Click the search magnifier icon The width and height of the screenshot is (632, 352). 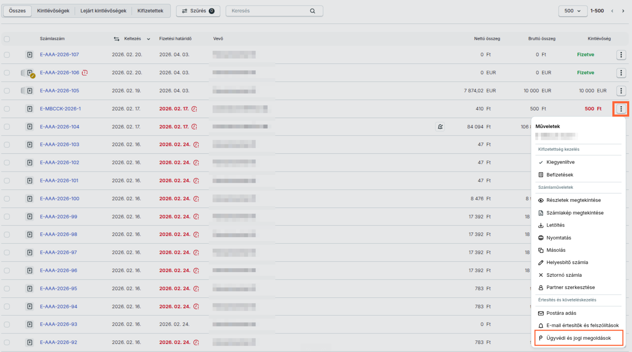[x=312, y=11]
